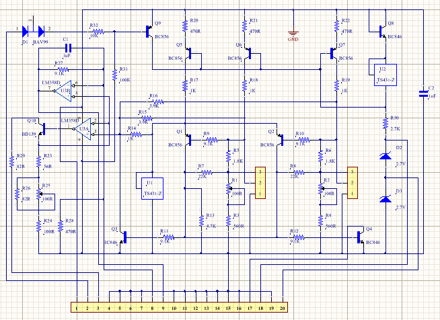The width and height of the screenshot is (440, 320).
Task: Select capacitor C2 at right edge
Action: coord(423,93)
